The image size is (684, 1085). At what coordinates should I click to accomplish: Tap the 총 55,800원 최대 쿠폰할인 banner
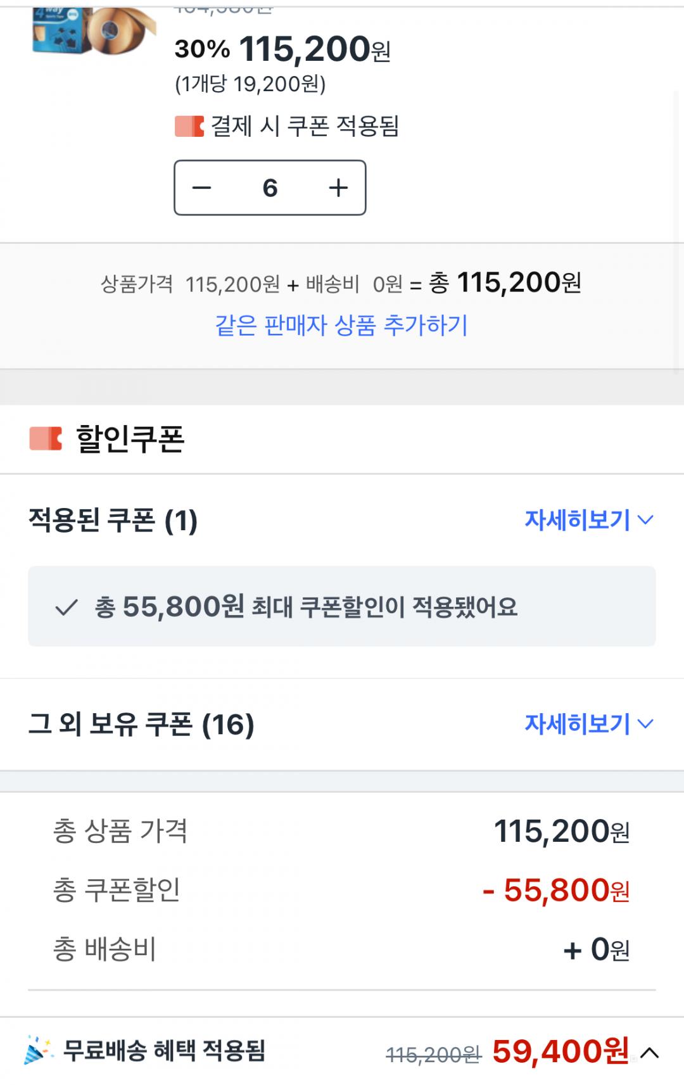(342, 606)
